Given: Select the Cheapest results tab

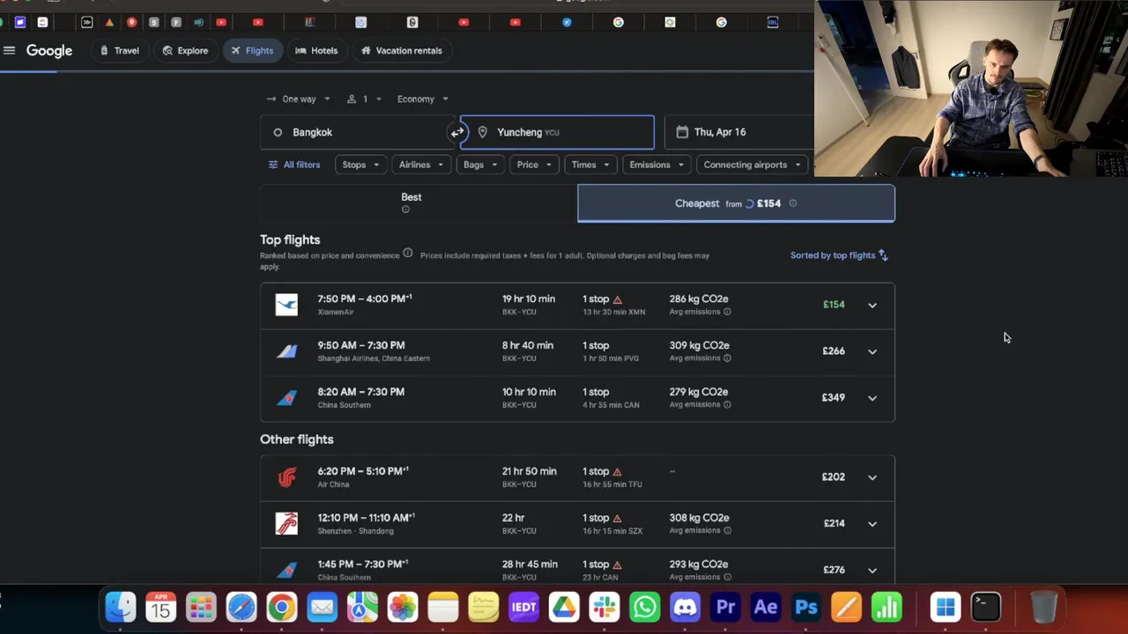Looking at the screenshot, I should coord(736,203).
